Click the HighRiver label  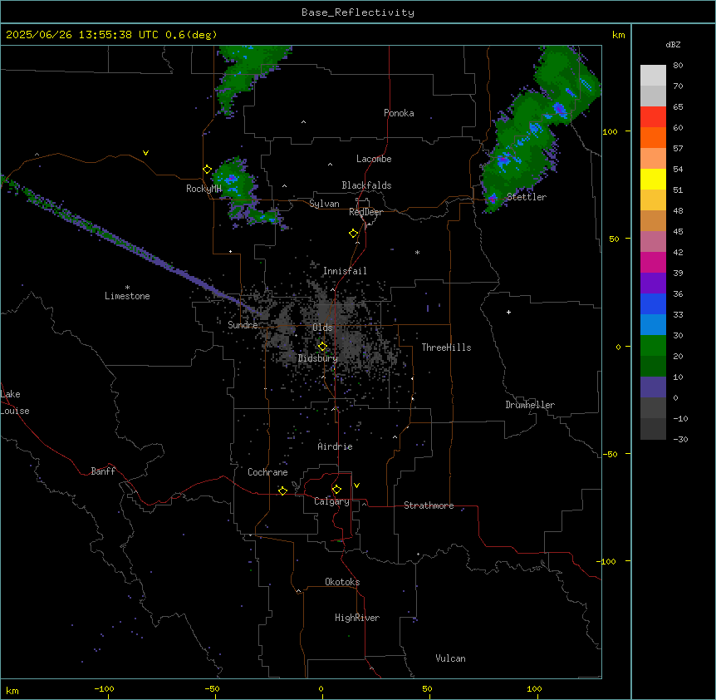coord(357,618)
